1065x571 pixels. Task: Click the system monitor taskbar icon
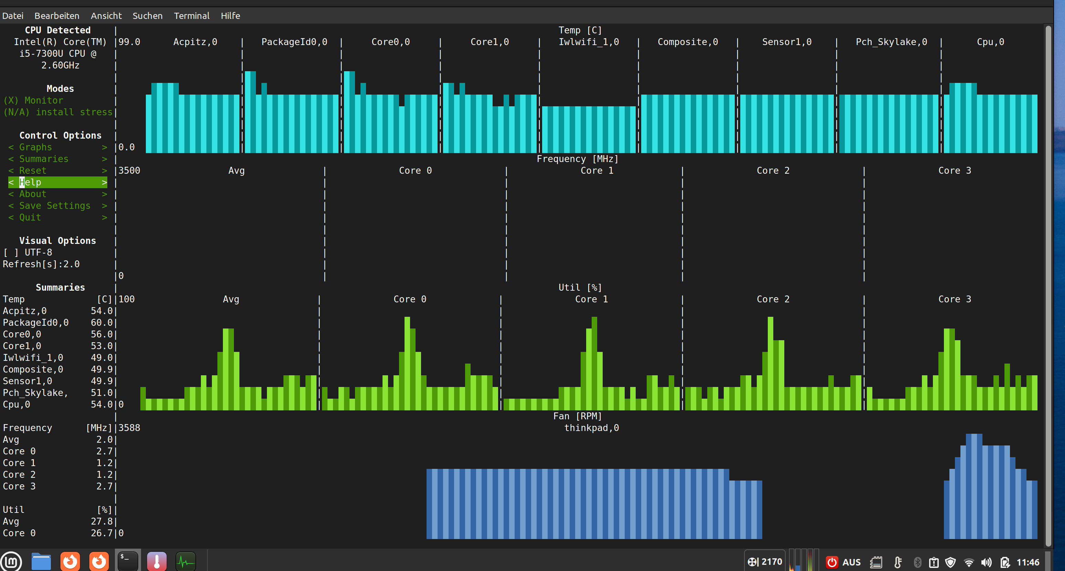pyautogui.click(x=186, y=561)
